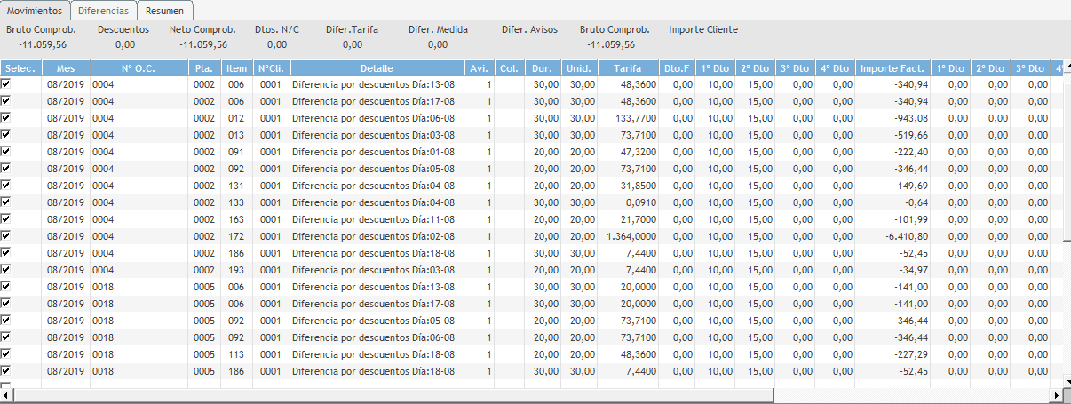Click the Selec. column header
Image resolution: width=1071 pixels, height=404 pixels.
(20, 68)
